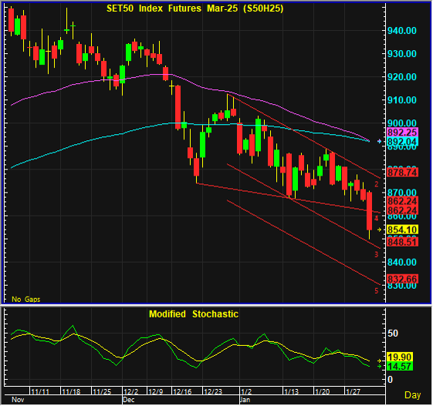This screenshot has height=406, width=433.
Task: Click the Jan month label
Action: pos(245,400)
